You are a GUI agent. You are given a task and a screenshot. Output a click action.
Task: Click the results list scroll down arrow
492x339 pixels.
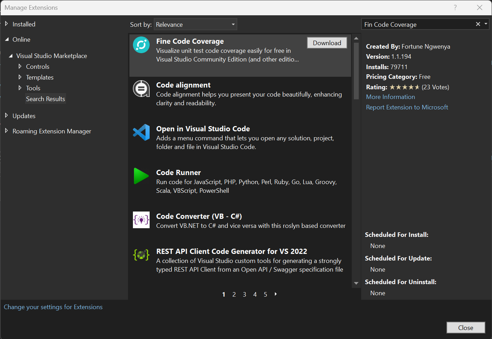tap(356, 283)
